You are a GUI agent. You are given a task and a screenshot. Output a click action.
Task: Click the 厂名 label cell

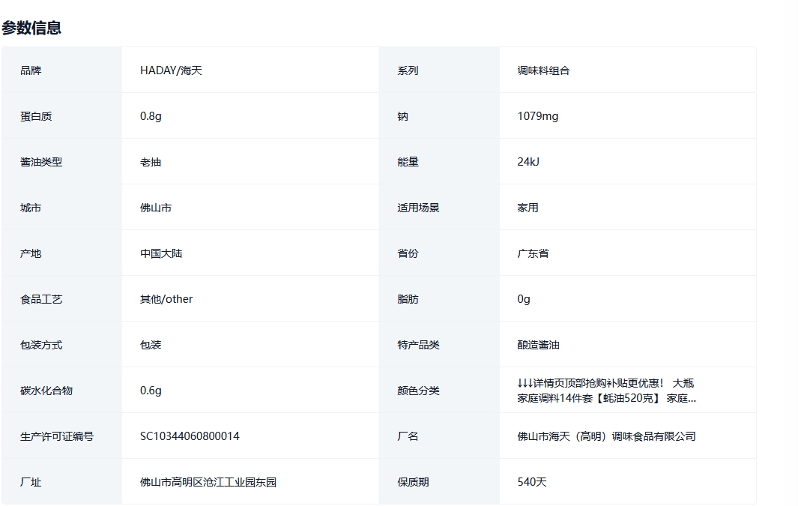pos(439,436)
